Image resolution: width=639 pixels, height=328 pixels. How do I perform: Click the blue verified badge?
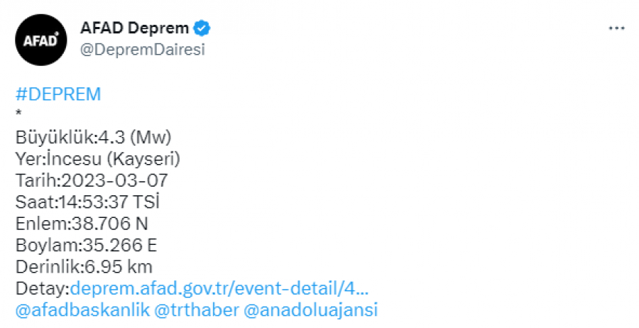[x=202, y=29]
